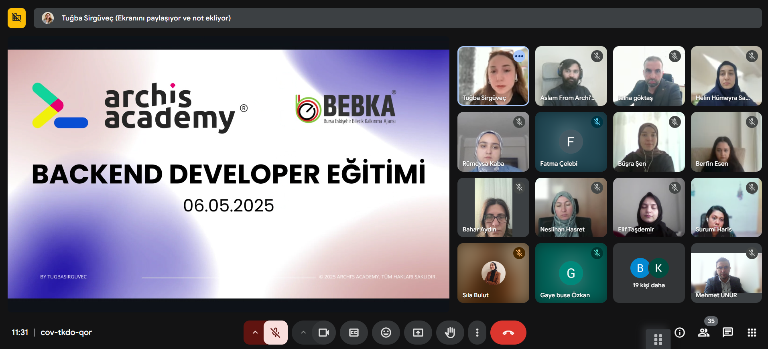Click Sıla Bulut profile picture avatar
This screenshot has height=349, width=768.
(x=493, y=273)
